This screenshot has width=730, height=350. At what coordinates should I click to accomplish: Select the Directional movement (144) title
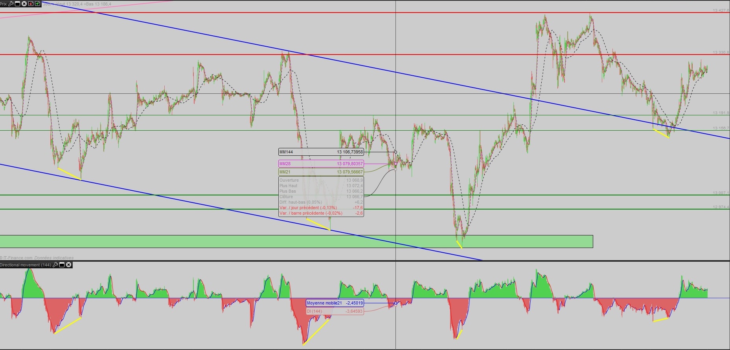(x=26, y=265)
